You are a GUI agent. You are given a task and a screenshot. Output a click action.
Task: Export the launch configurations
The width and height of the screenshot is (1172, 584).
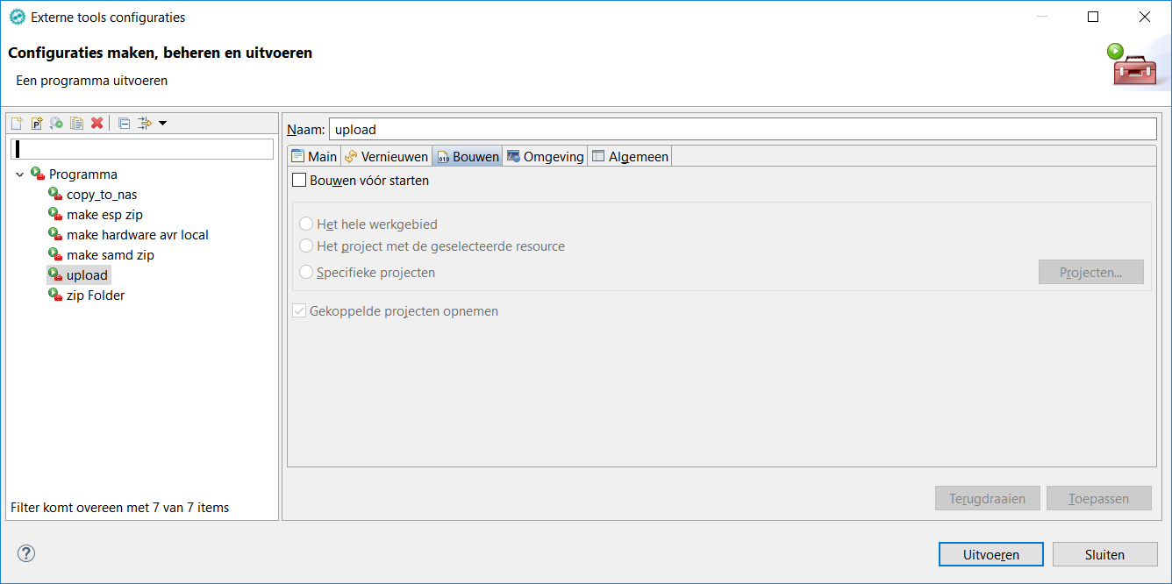pyautogui.click(x=55, y=123)
